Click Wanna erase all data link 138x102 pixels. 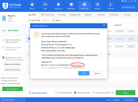click(39, 93)
